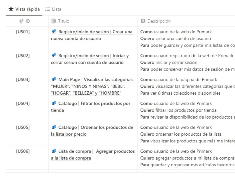
Task: Click the user icon on the US06 title
Action: (54, 151)
